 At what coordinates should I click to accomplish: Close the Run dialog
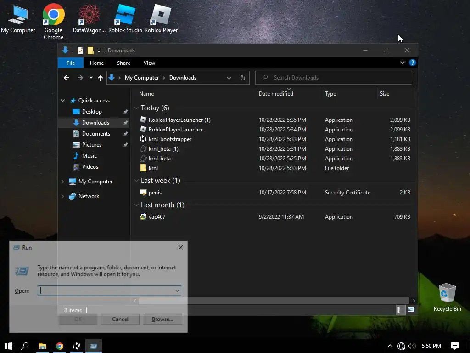tap(181, 247)
